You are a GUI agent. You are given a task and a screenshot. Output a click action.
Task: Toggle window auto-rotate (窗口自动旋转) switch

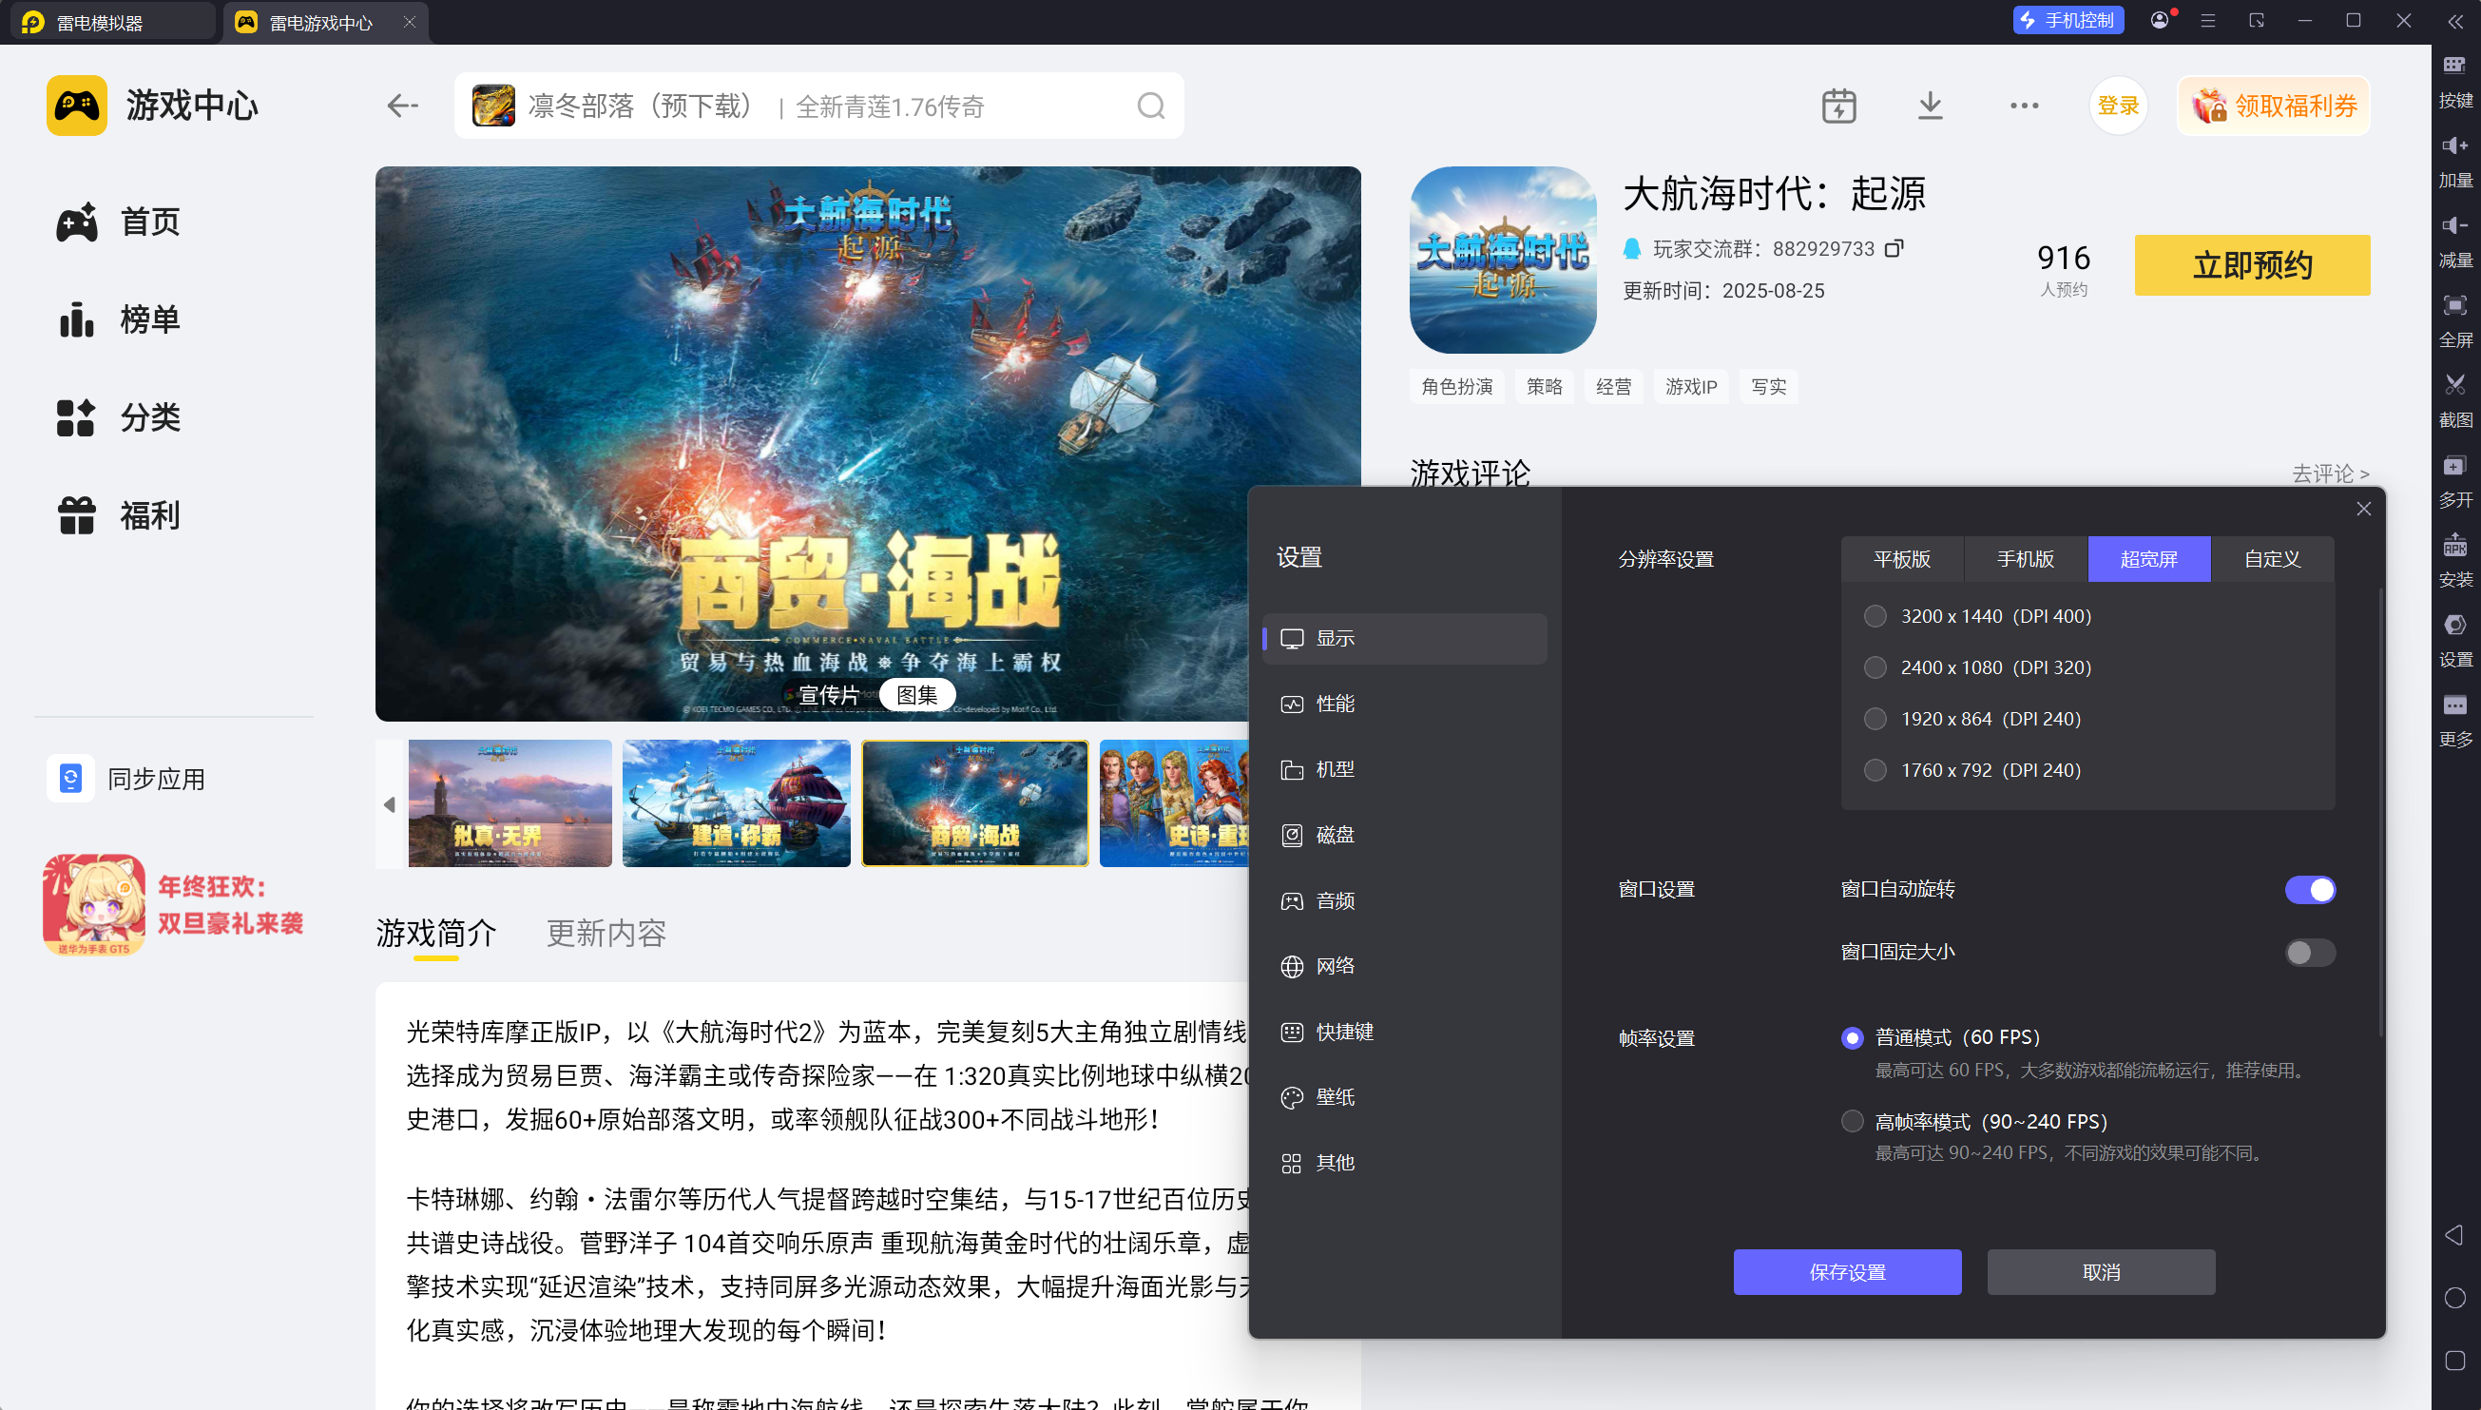2309,889
